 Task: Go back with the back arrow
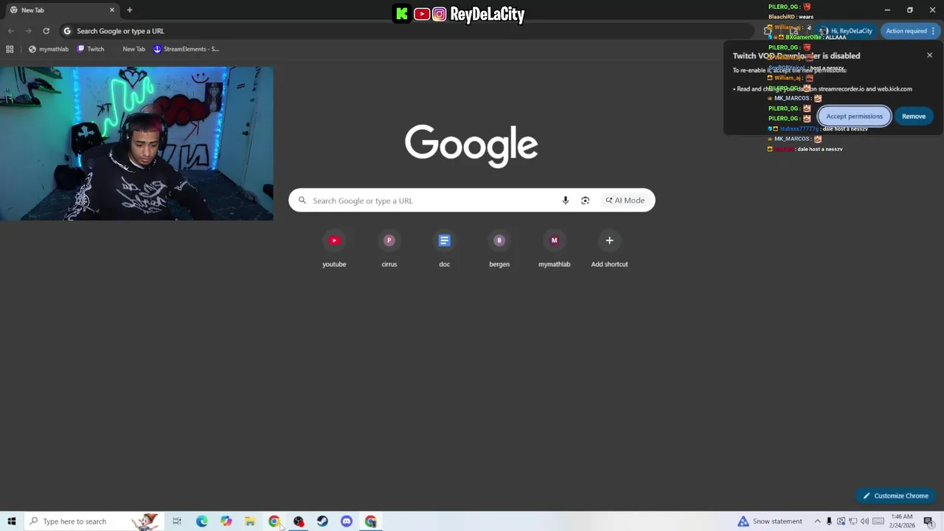[x=10, y=31]
